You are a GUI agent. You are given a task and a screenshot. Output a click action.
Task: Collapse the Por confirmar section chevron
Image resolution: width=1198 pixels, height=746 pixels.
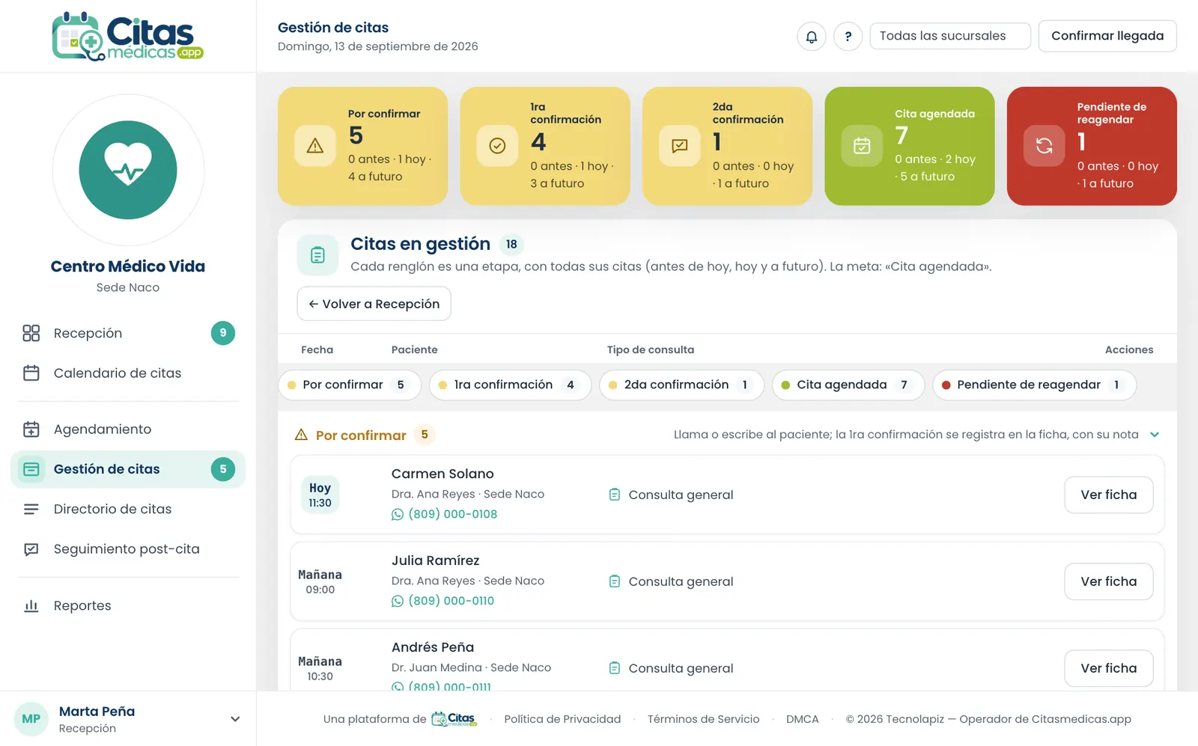1155,435
